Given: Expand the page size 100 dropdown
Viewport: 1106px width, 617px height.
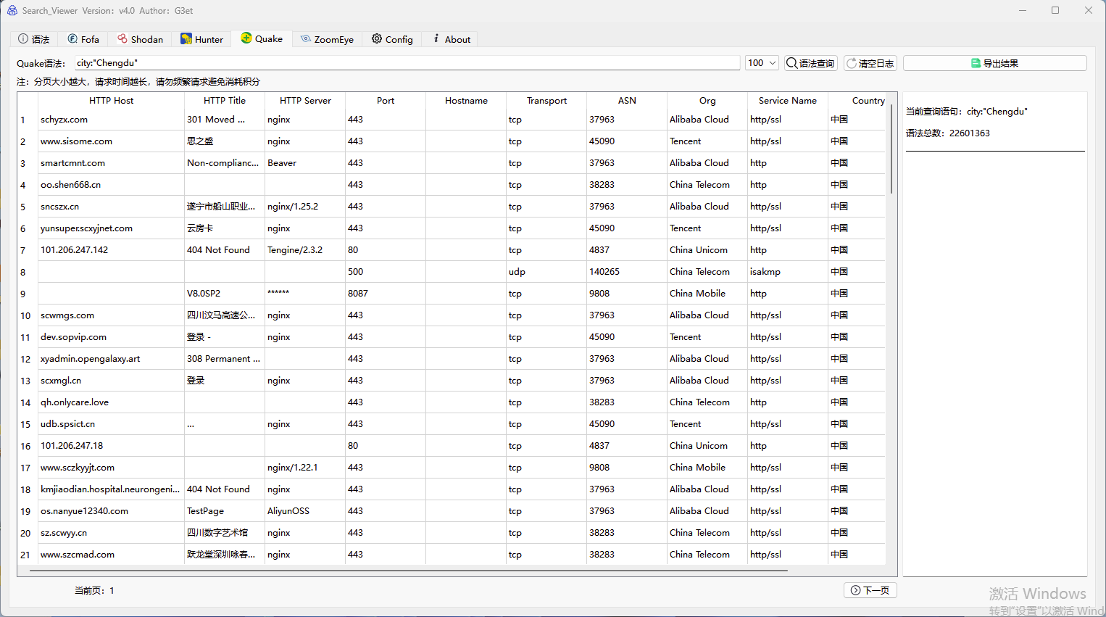Looking at the screenshot, I should click(762, 63).
